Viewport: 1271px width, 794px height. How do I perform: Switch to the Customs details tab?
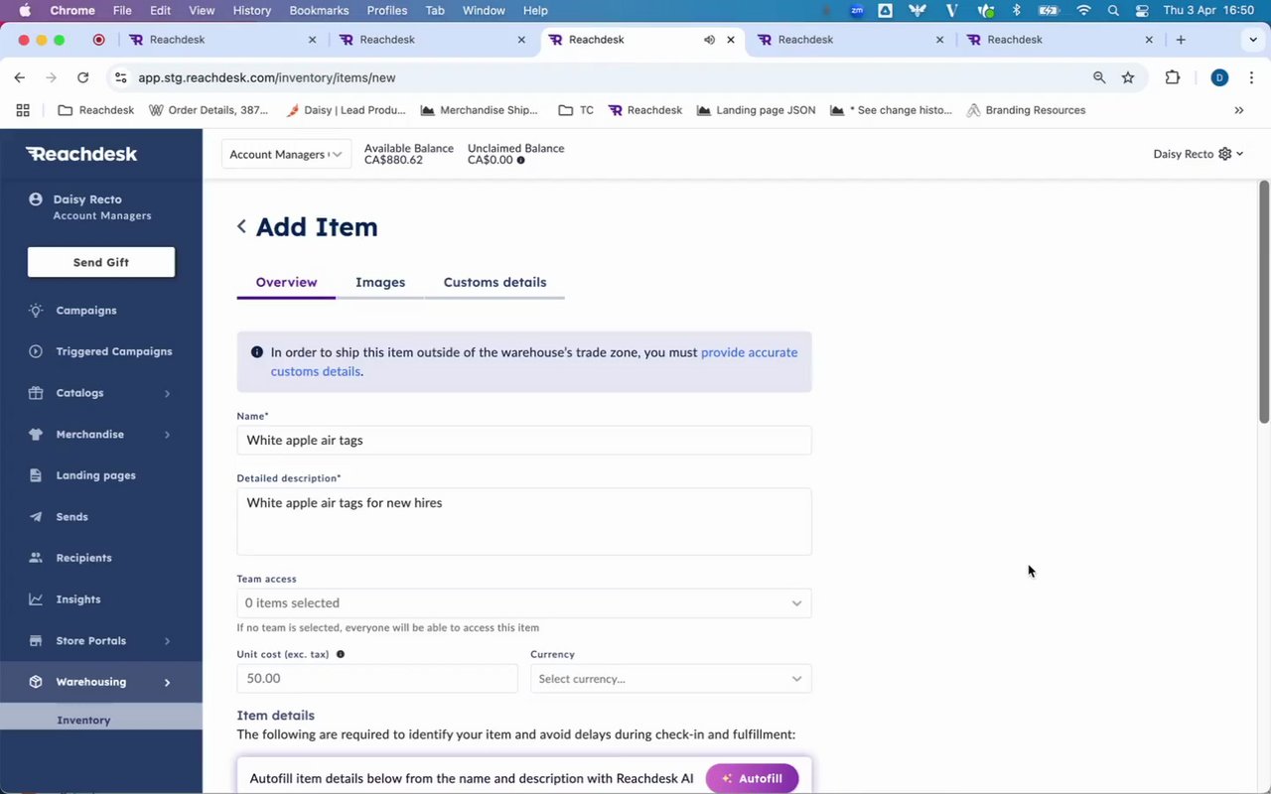coord(494,283)
